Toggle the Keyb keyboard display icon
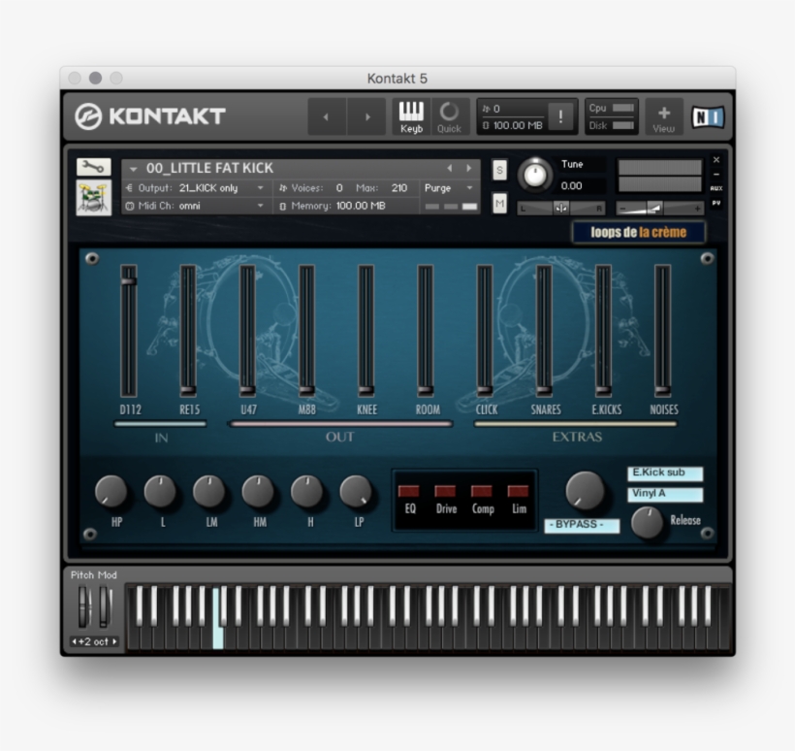Viewport: 795px width, 751px height. (x=410, y=114)
